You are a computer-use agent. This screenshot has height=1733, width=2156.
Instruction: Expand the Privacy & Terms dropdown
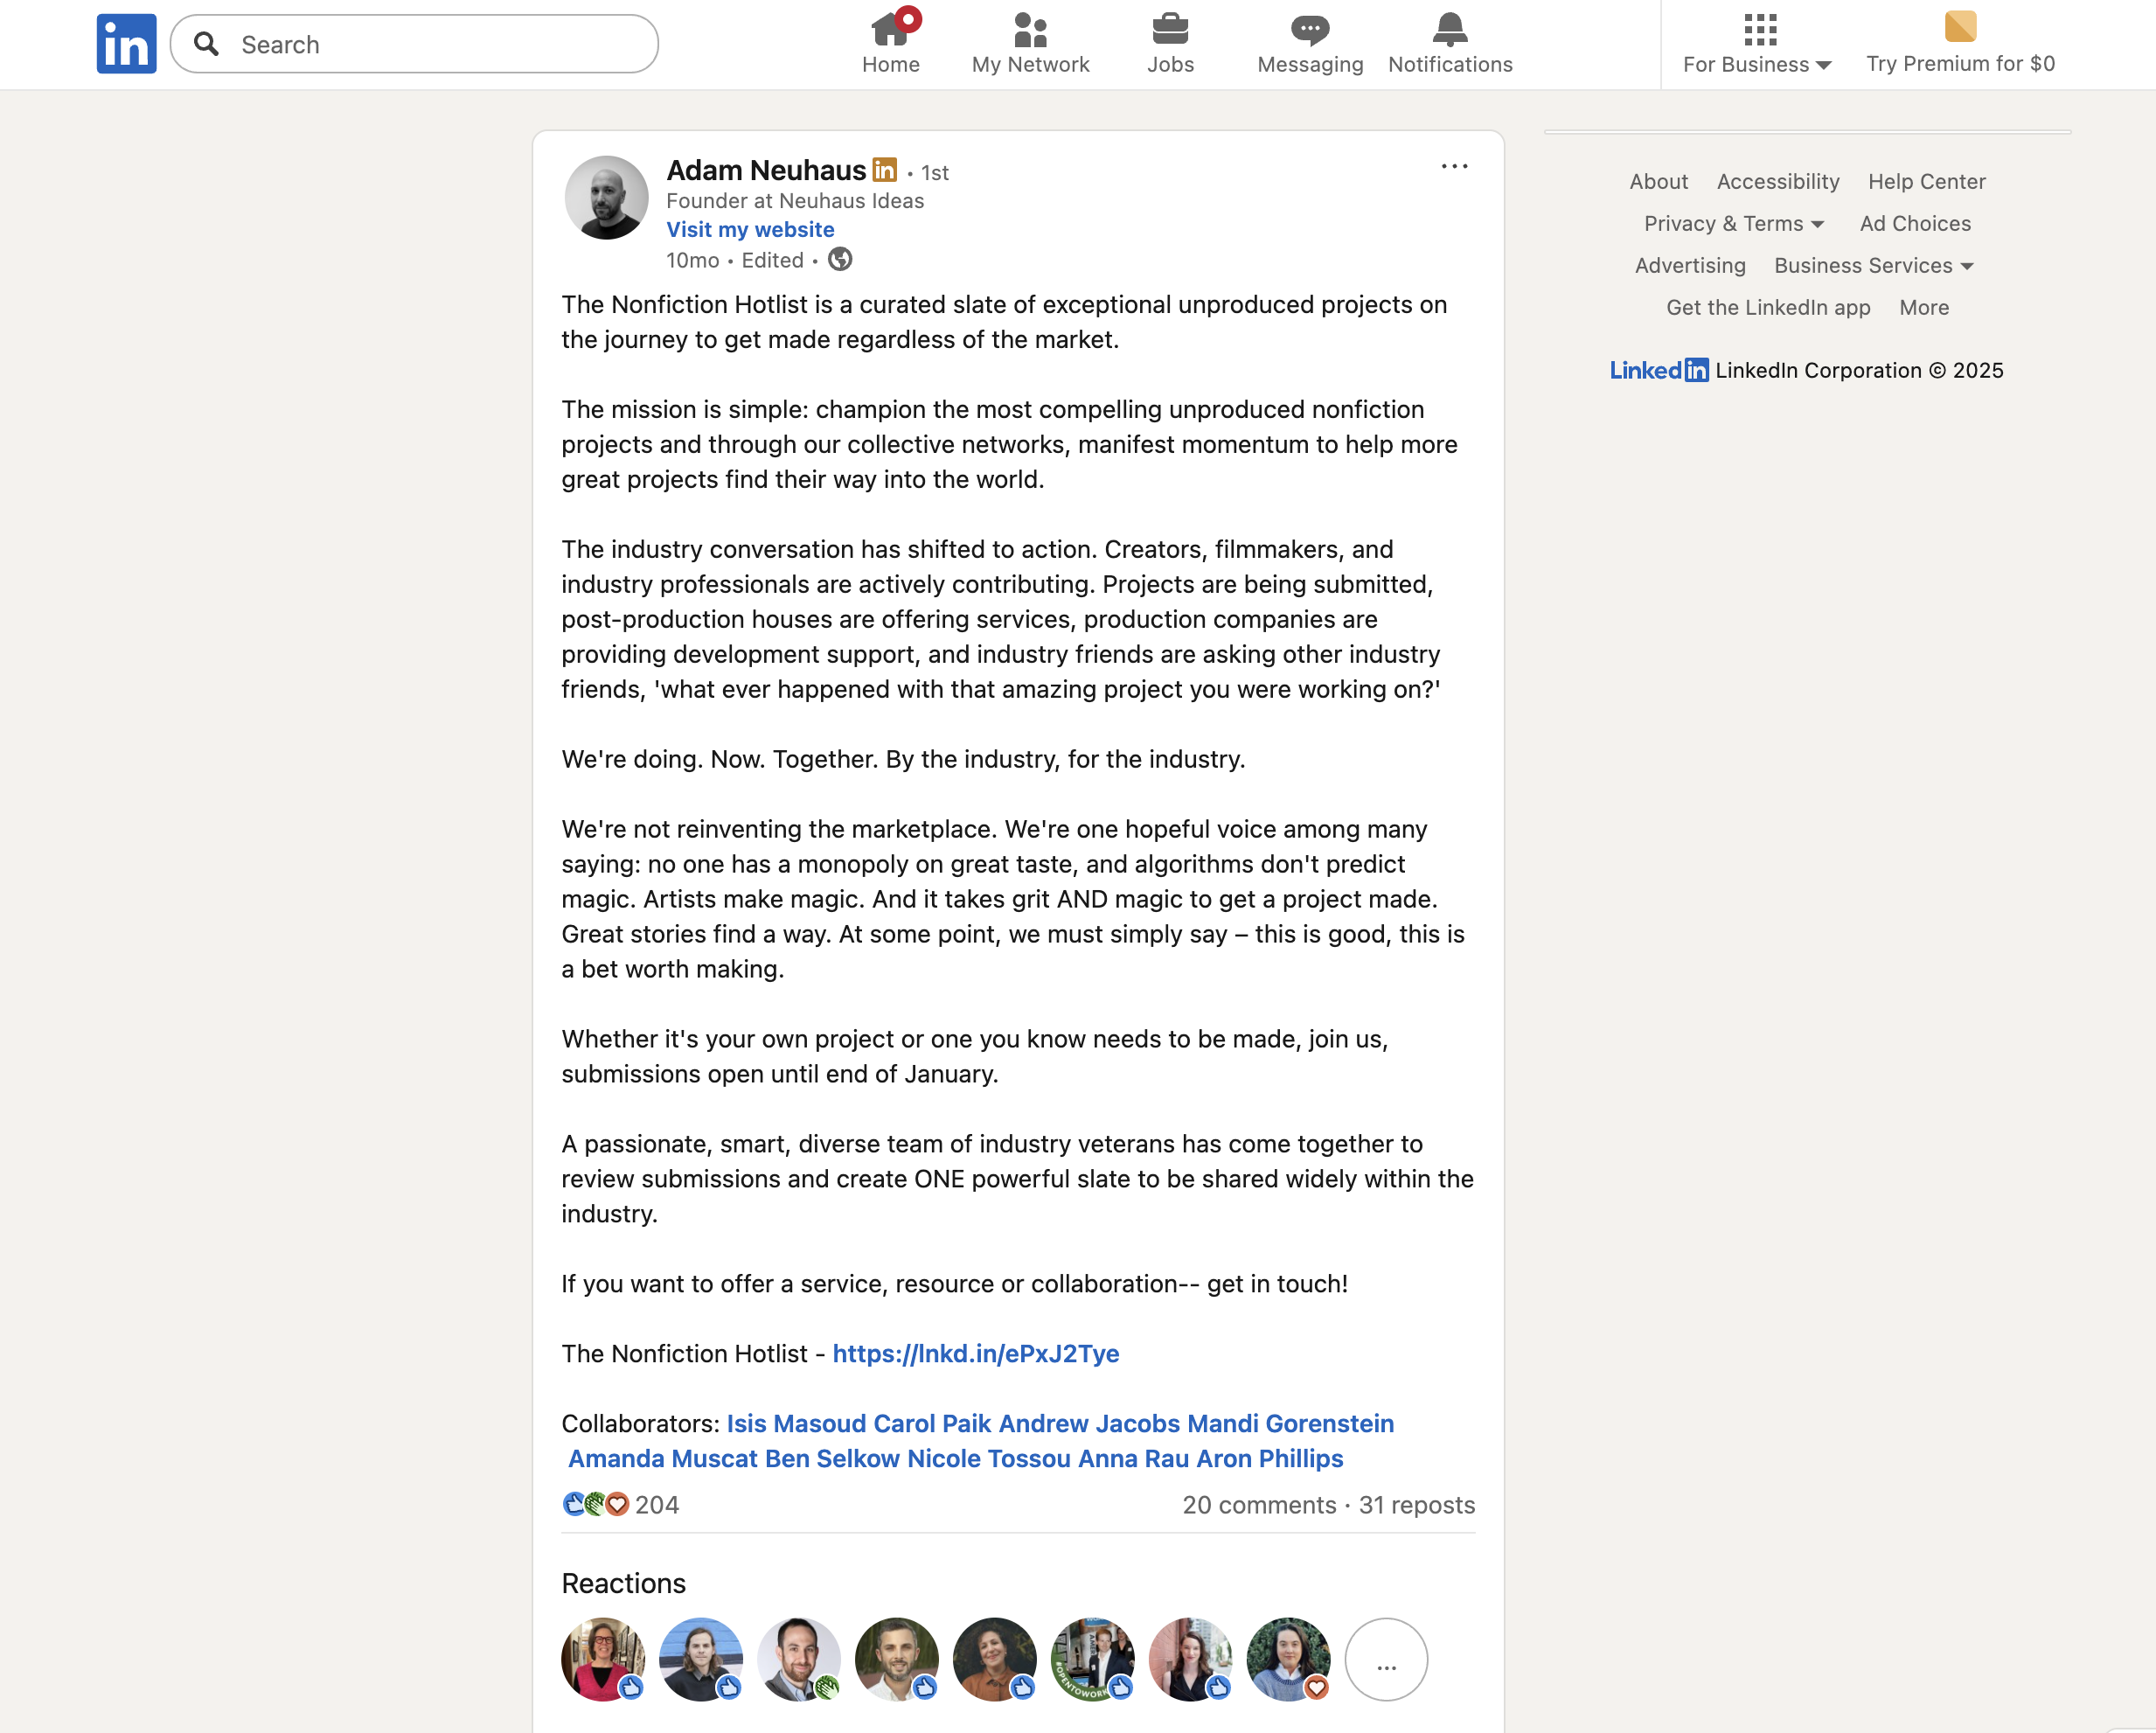coord(1734,224)
